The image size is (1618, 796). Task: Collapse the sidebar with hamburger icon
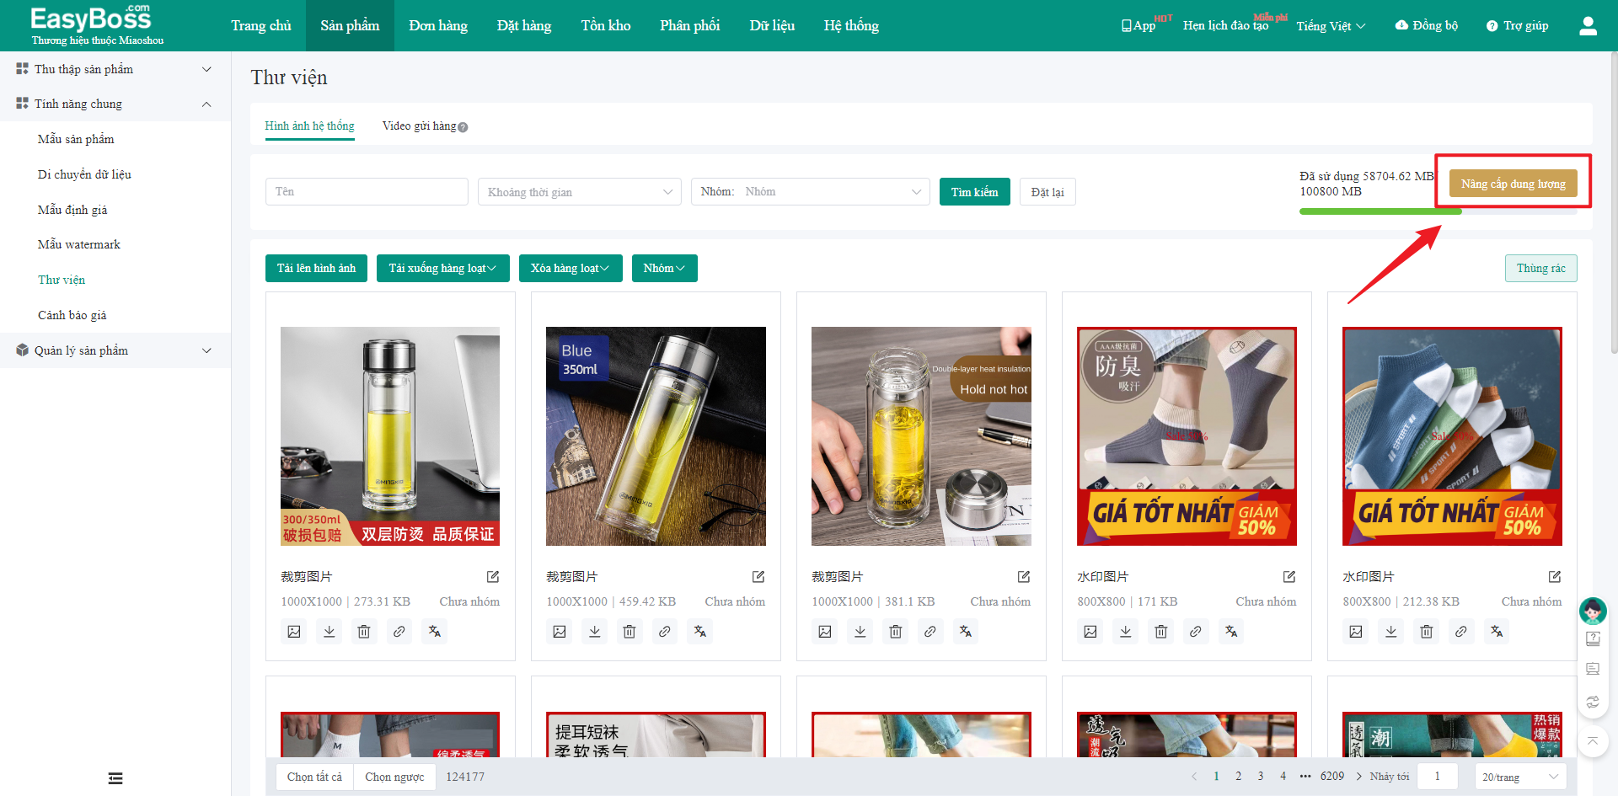click(115, 778)
